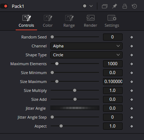Click the Size Minimum value field
144x140 pixels.
[113, 73]
